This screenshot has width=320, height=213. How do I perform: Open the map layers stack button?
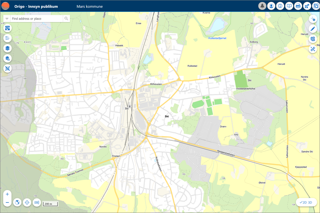[8, 48]
